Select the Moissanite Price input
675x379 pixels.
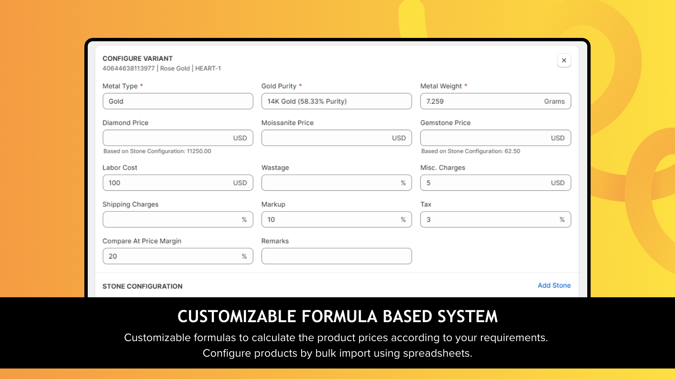[329, 138]
